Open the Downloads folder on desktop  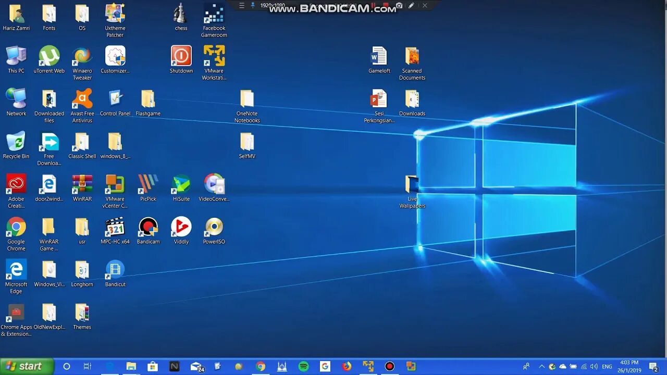[412, 103]
